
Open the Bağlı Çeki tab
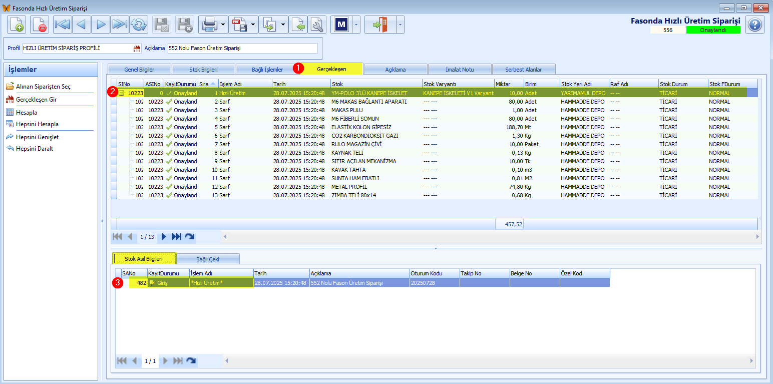(x=208, y=259)
